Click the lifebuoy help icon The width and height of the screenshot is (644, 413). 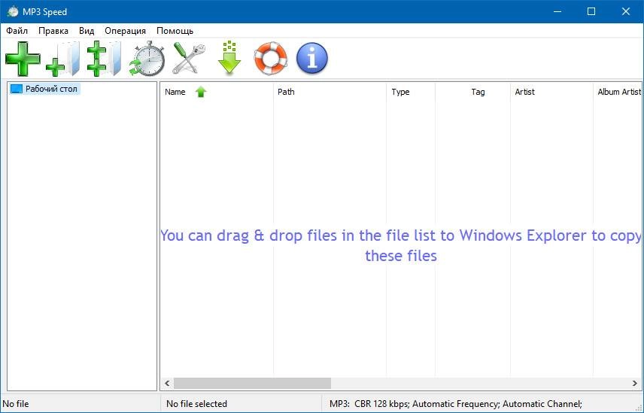271,59
